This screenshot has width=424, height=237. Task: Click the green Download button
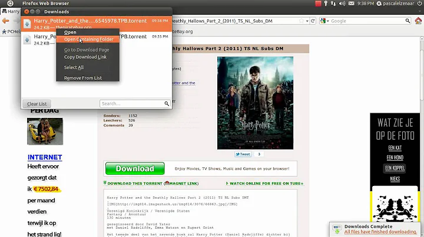135,168
